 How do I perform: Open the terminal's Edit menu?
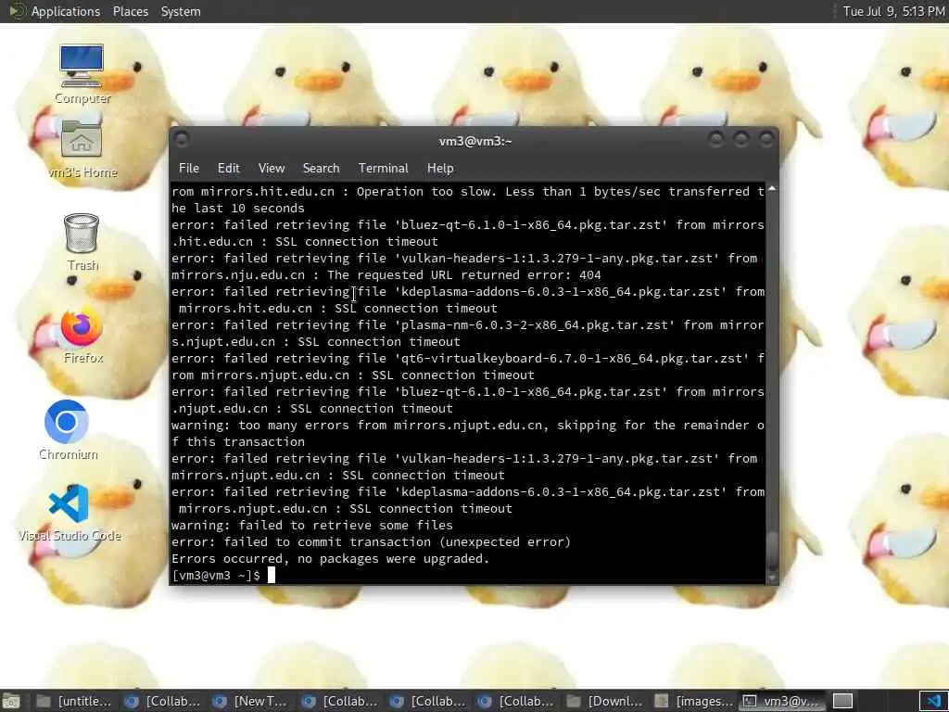(228, 169)
